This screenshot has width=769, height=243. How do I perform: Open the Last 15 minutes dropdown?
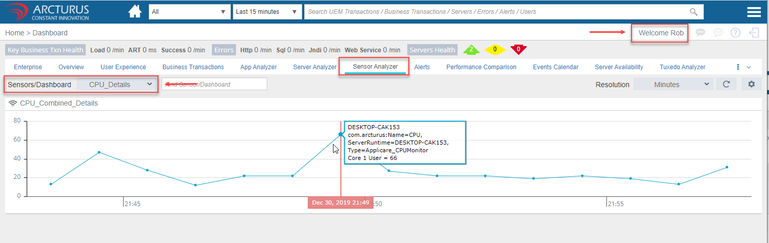point(267,12)
